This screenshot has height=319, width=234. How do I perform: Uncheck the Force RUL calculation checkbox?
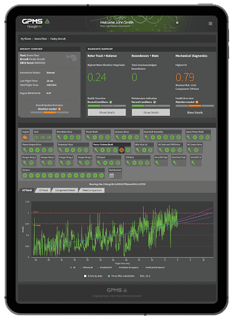click(x=109, y=276)
